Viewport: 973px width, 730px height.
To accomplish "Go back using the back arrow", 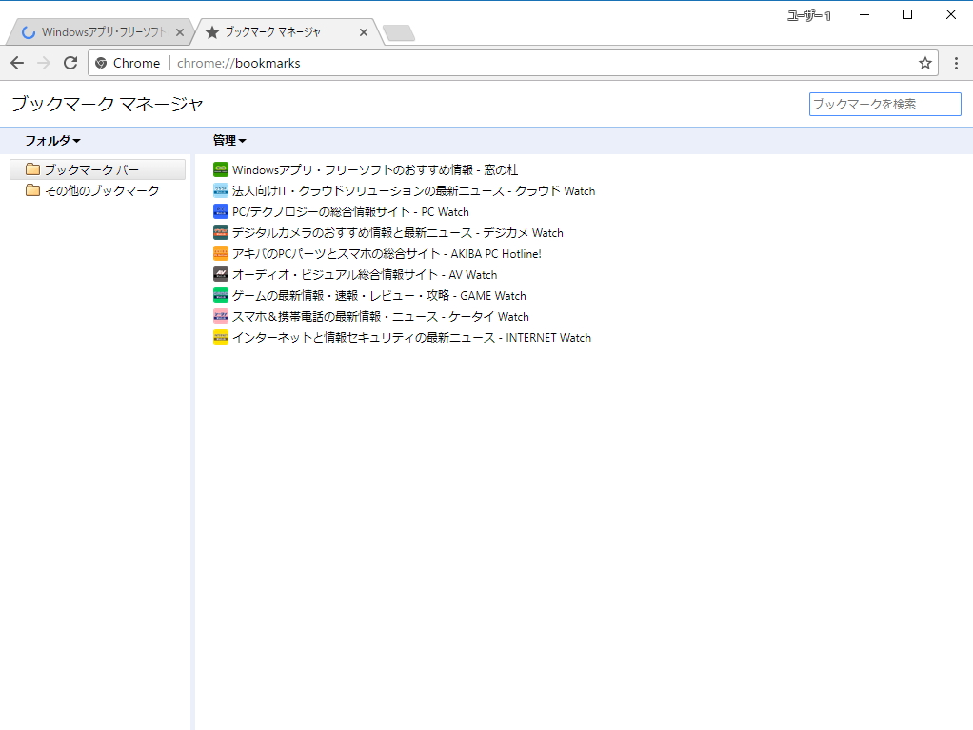I will pyautogui.click(x=16, y=63).
